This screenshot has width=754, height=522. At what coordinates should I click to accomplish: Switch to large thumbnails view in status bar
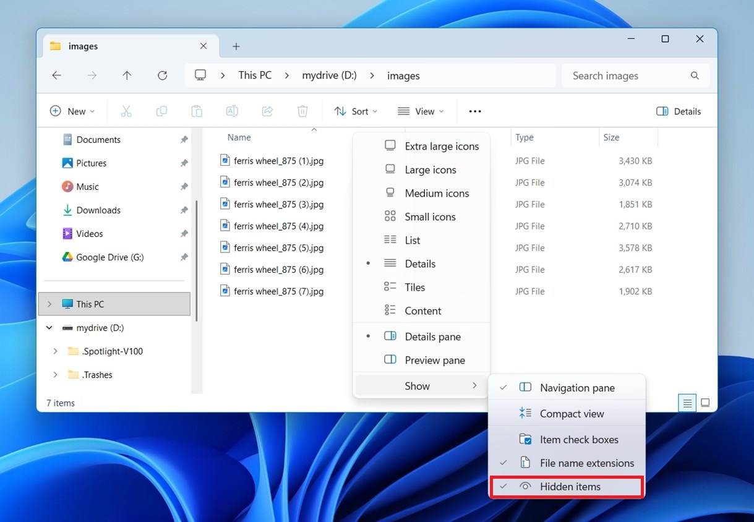[x=705, y=403]
